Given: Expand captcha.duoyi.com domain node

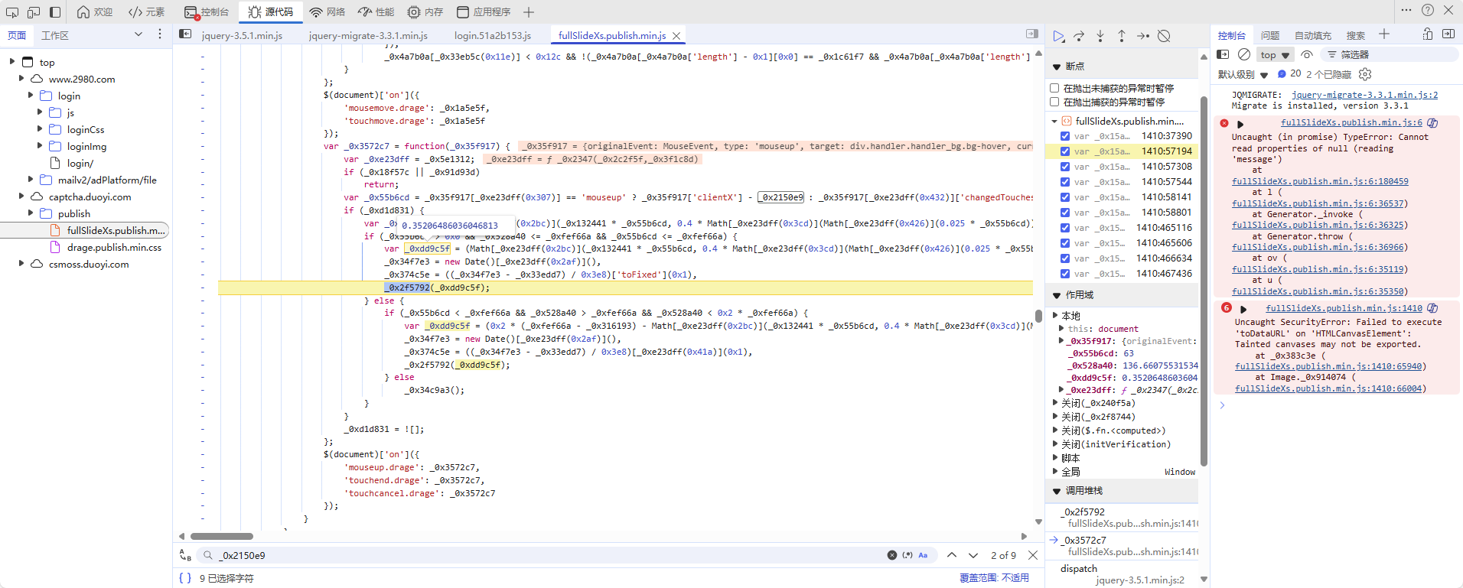Looking at the screenshot, I should (x=21, y=196).
